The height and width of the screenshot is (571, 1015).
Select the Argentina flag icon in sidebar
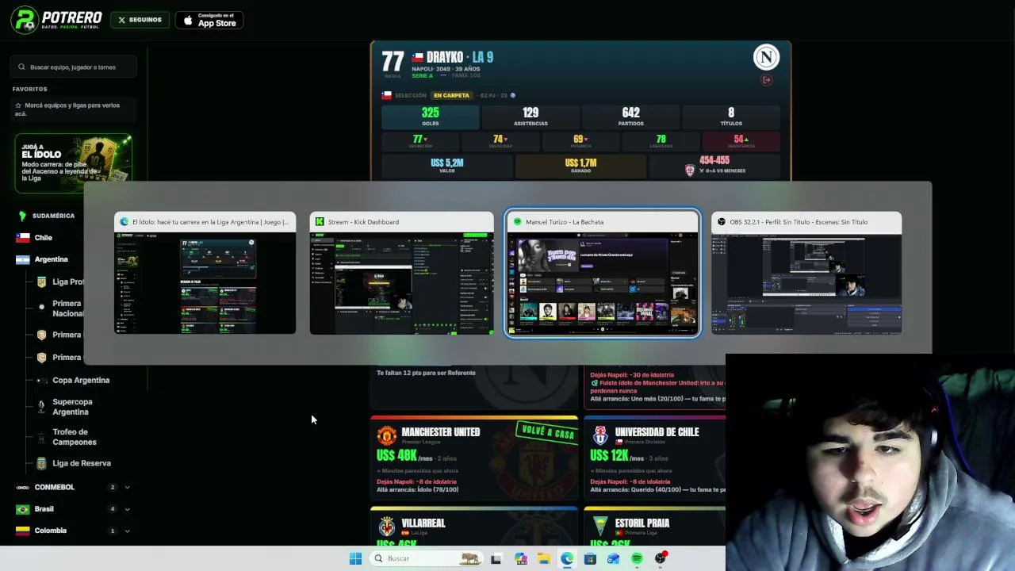point(23,259)
